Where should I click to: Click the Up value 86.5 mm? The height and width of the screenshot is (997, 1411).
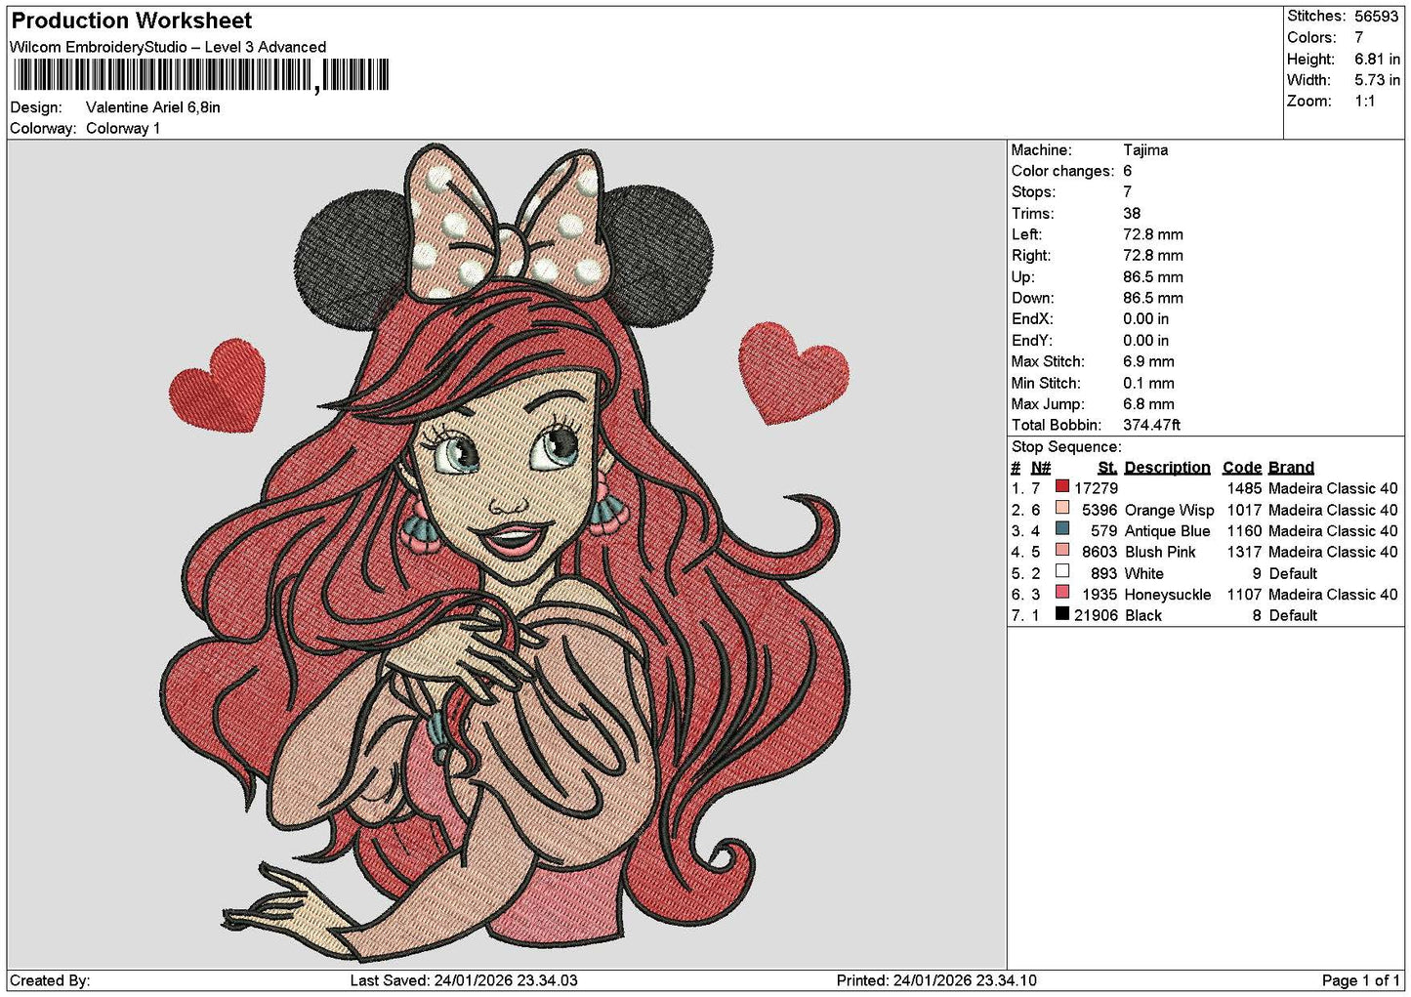point(1152,277)
